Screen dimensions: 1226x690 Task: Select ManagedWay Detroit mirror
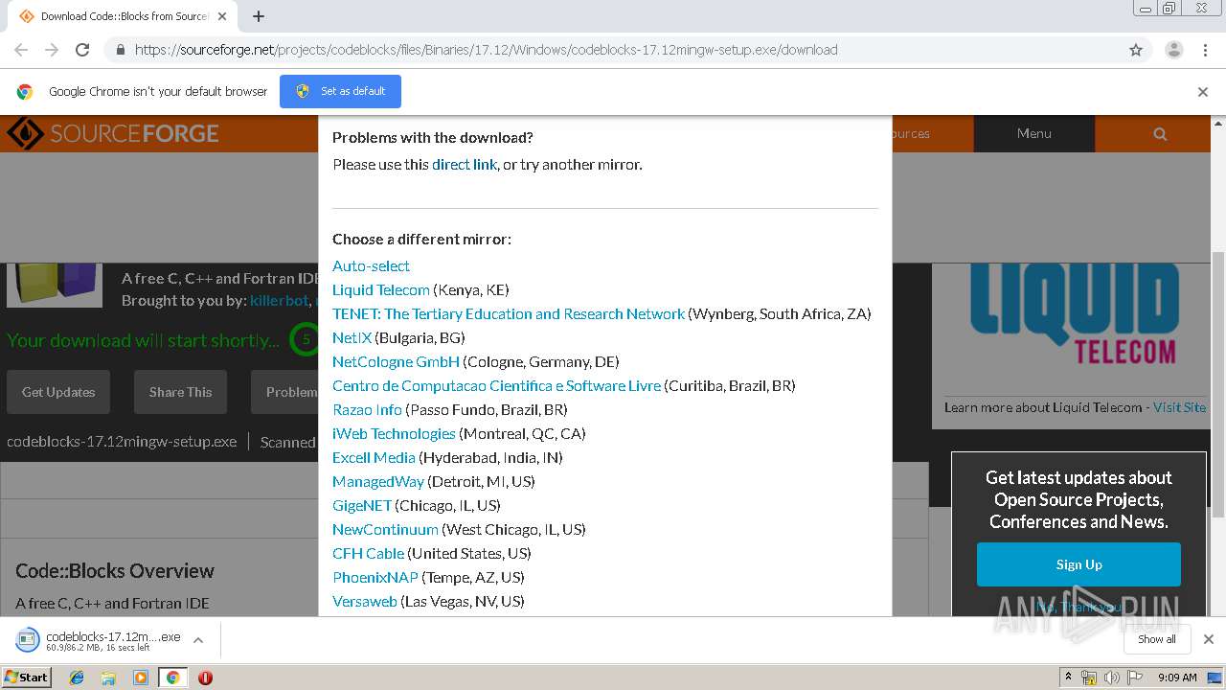378,481
